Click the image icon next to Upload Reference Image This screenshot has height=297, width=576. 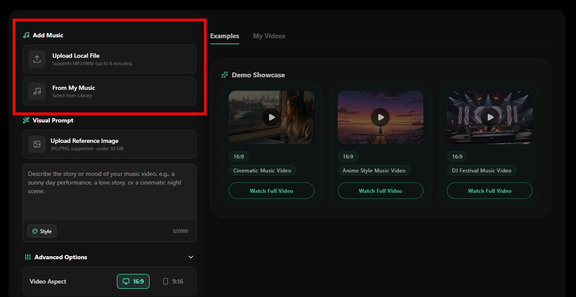[37, 144]
